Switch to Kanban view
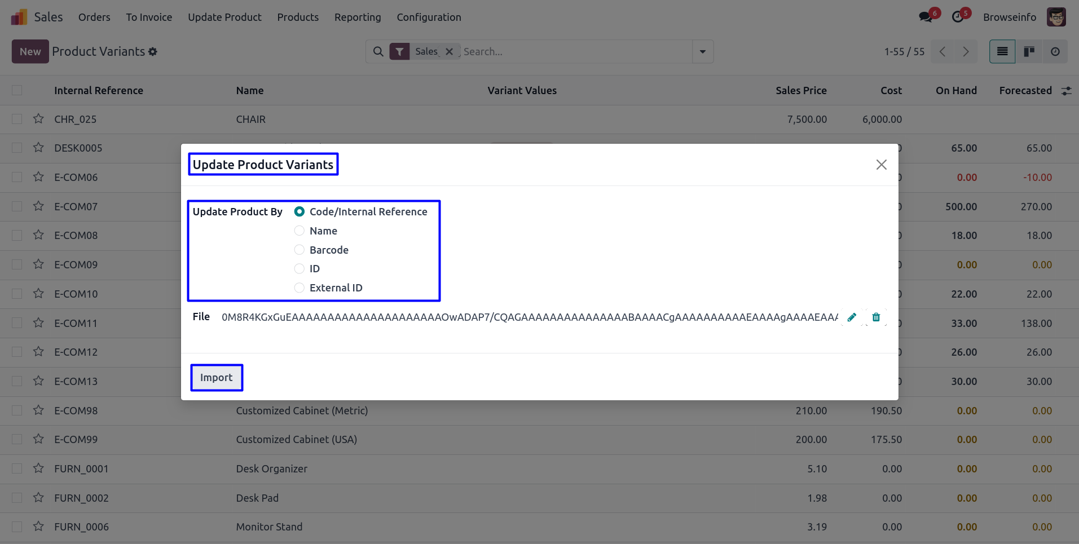Screen dimensions: 1079x544 point(1029,52)
